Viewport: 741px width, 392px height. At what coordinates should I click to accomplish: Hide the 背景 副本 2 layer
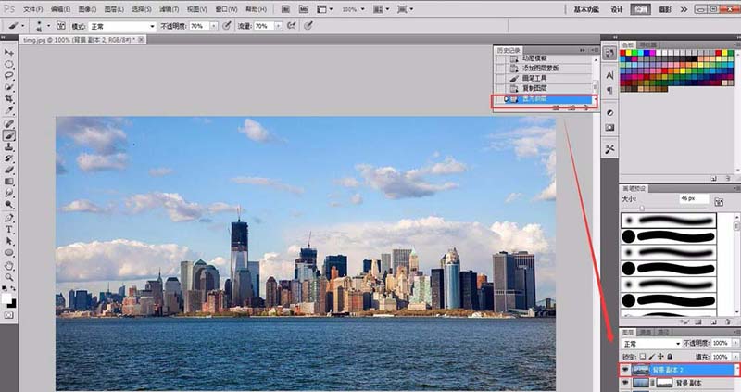626,369
